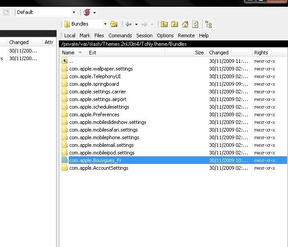The height and width of the screenshot is (247, 288).
Task: Toggle the directory tree icon
Action: click(x=208, y=24)
